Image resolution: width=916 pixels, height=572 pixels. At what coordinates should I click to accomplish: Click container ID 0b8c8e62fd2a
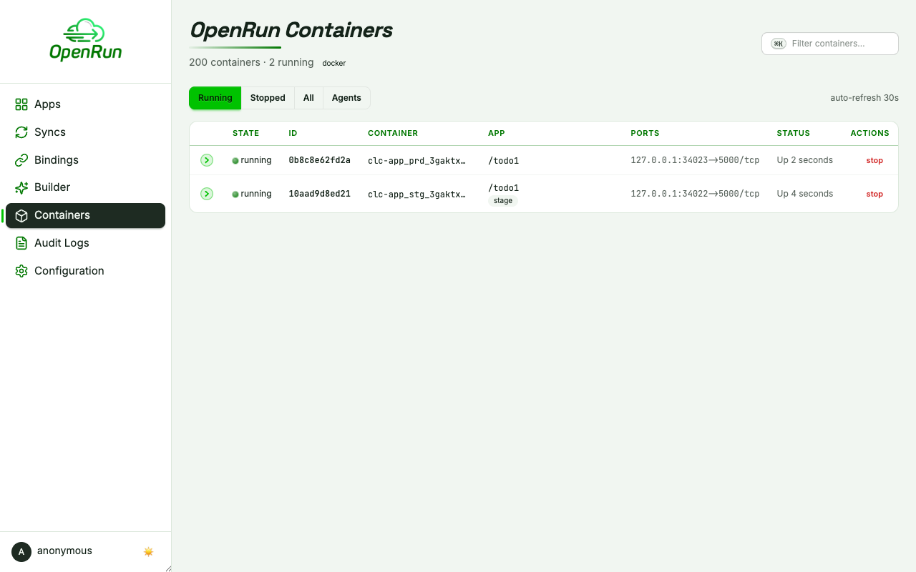319,160
